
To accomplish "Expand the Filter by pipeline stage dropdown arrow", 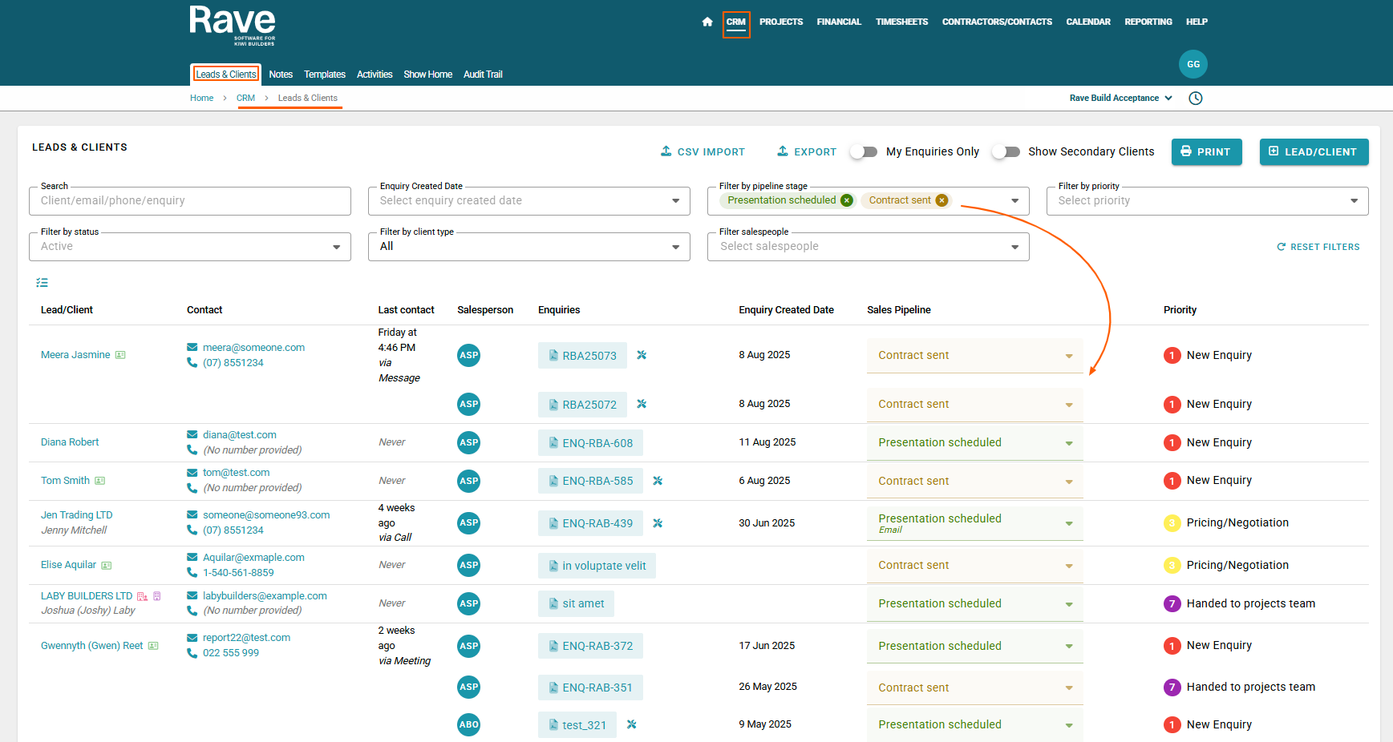I will [1014, 201].
